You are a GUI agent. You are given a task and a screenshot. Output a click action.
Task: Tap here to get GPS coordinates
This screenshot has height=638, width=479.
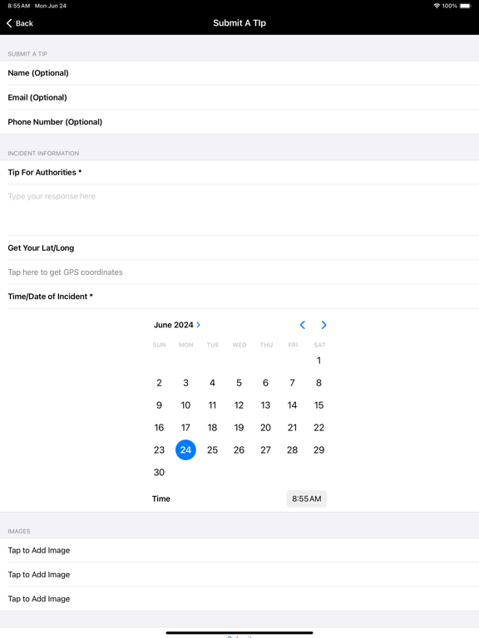pyautogui.click(x=239, y=272)
